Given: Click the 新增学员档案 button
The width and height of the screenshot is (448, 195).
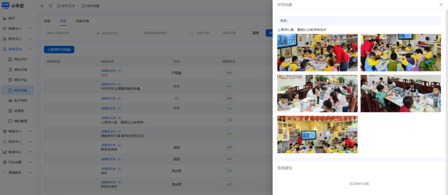Looking at the screenshot, I should pos(59,49).
